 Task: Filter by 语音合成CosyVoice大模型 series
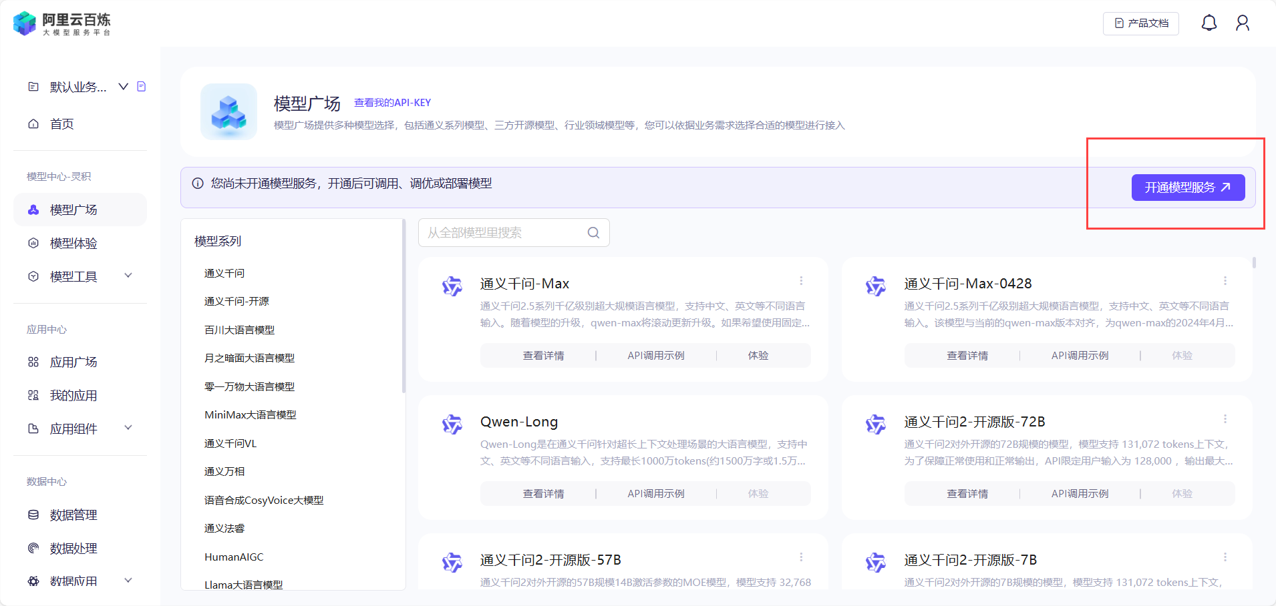click(264, 500)
